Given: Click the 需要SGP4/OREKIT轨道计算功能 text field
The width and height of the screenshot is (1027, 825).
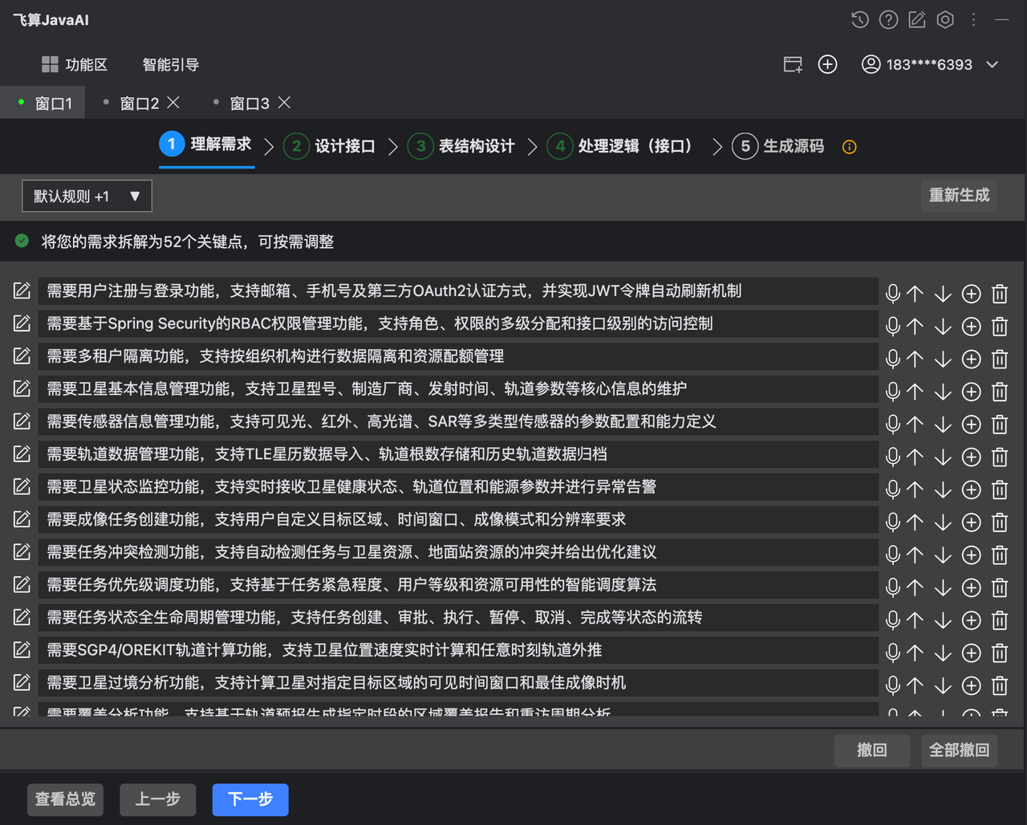Looking at the screenshot, I should tap(457, 650).
